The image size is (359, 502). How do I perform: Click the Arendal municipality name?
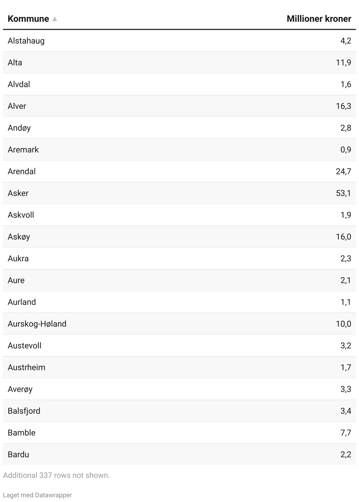pos(22,171)
